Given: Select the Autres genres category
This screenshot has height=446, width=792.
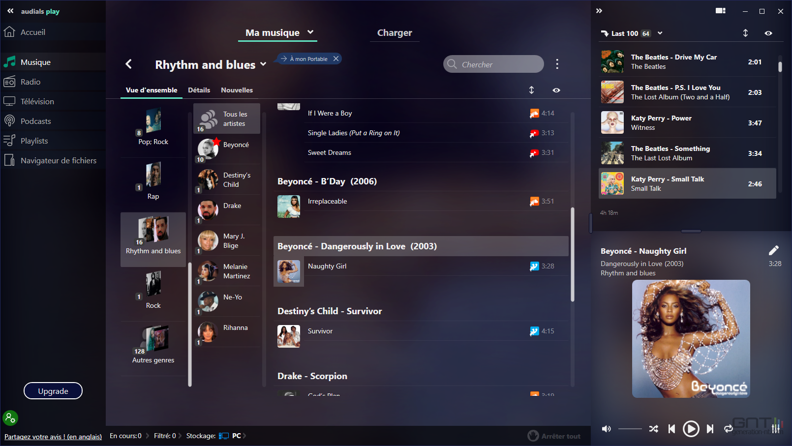Looking at the screenshot, I should (x=153, y=349).
